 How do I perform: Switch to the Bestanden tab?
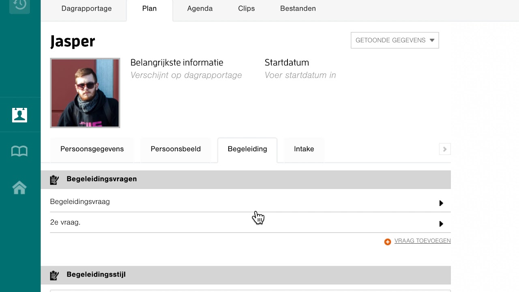298,9
